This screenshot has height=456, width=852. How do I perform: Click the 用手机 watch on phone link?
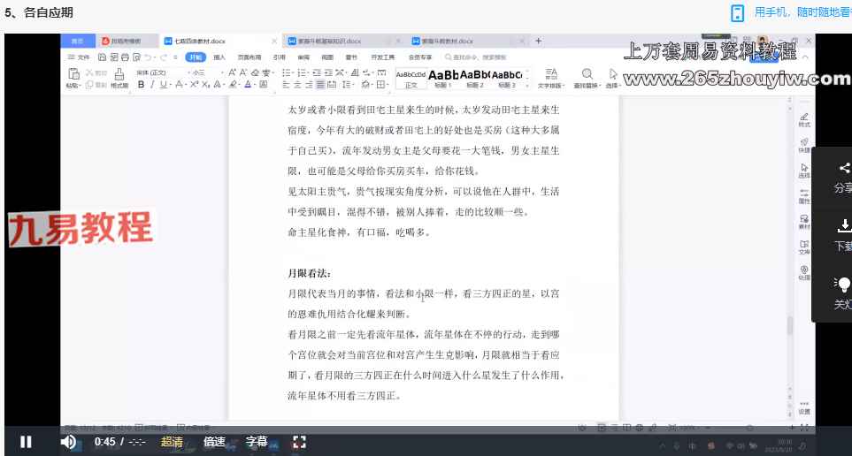point(801,12)
